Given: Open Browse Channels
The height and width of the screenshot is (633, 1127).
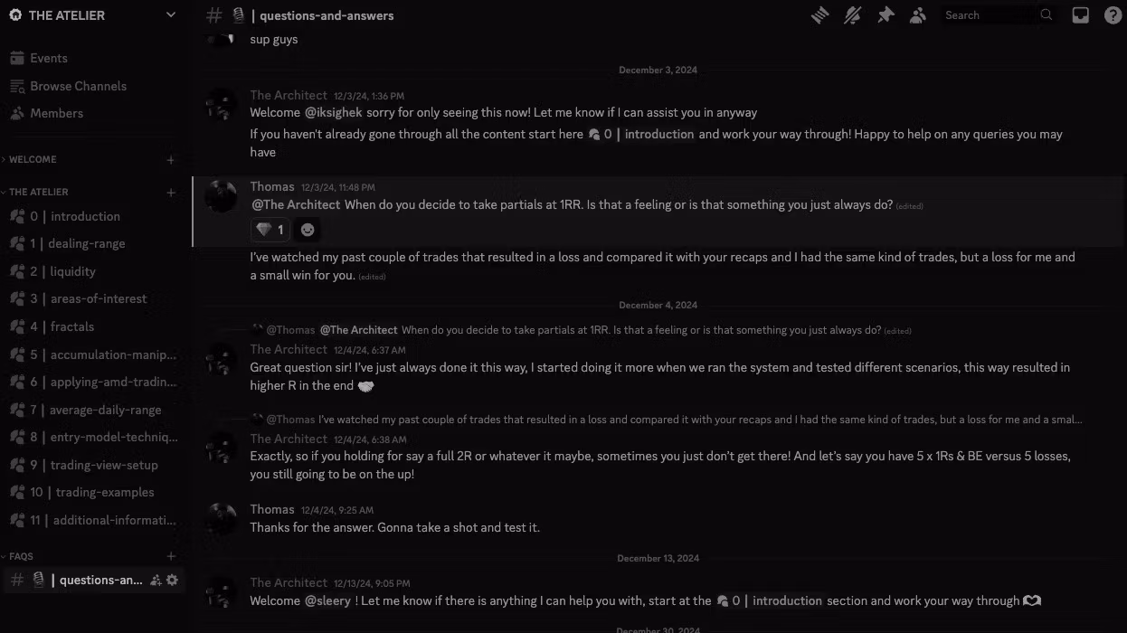Looking at the screenshot, I should pyautogui.click(x=78, y=86).
